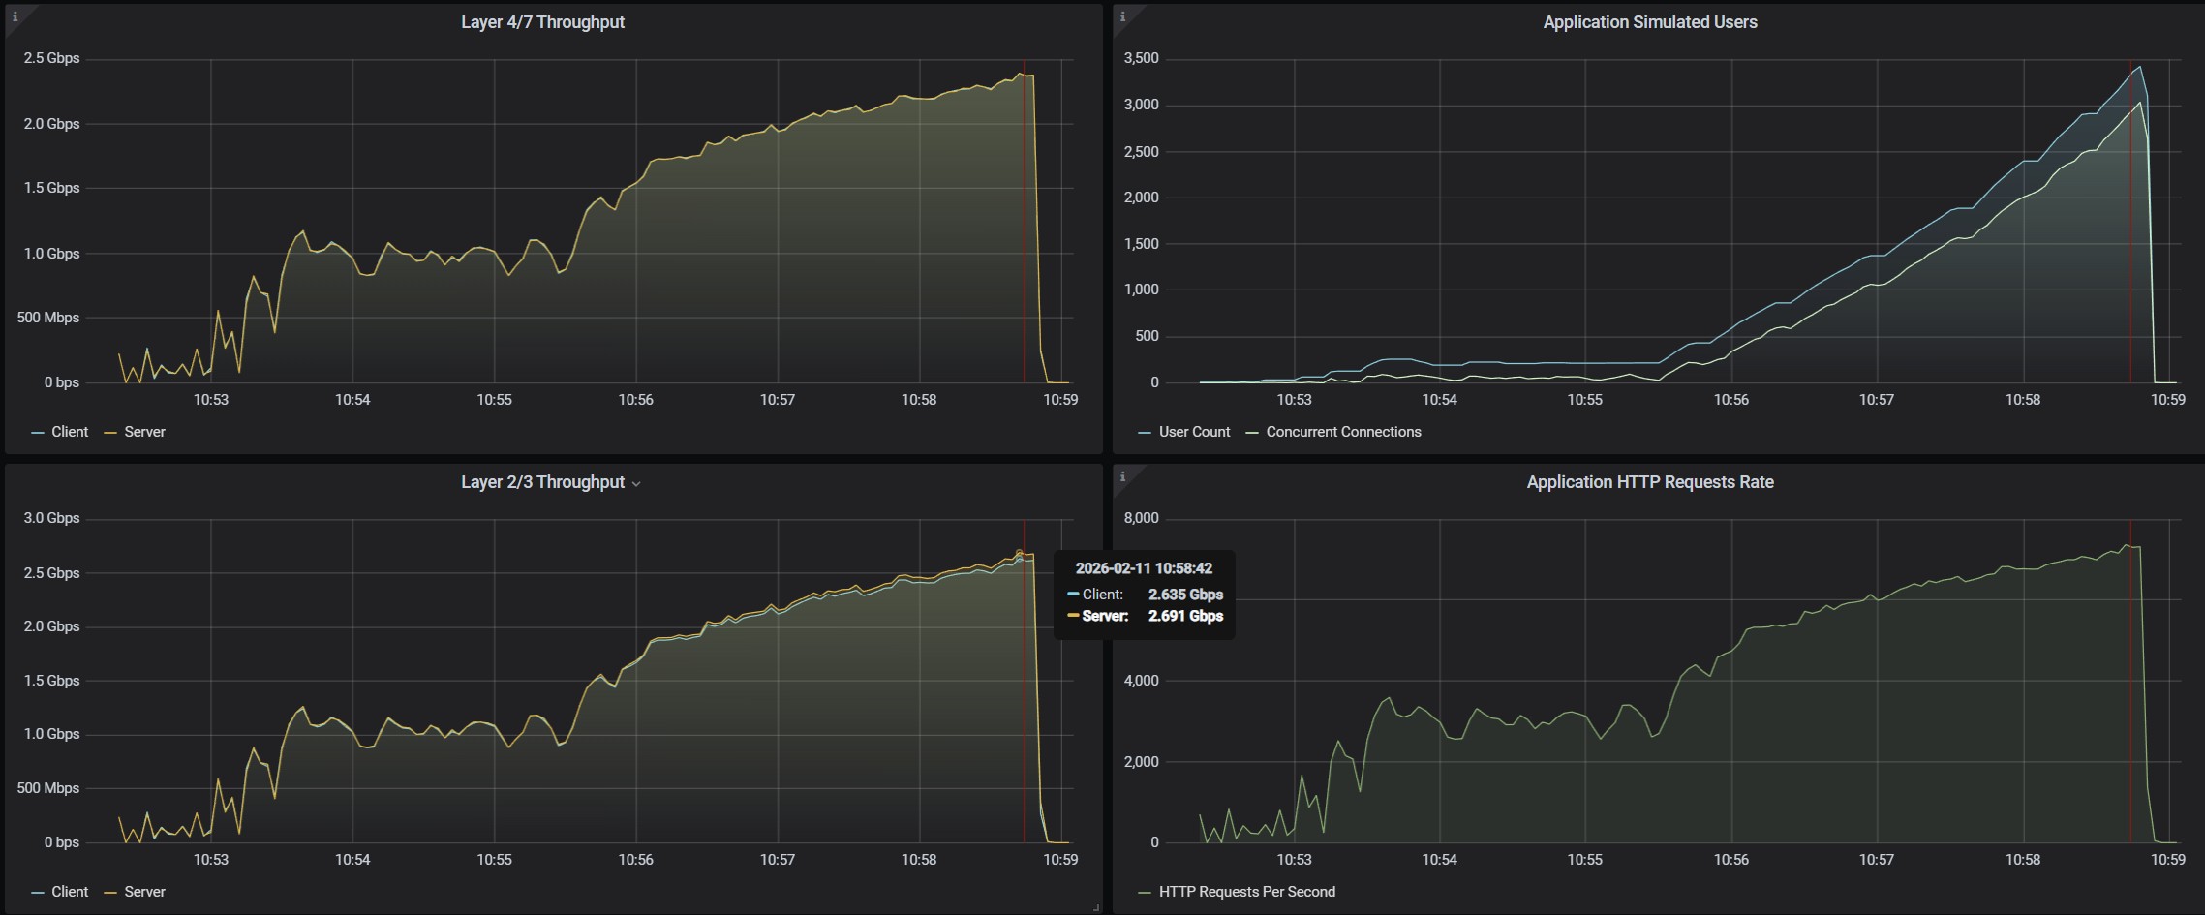Click the info icon on Application Simulated Users panel
Image resolution: width=2205 pixels, height=915 pixels.
tap(1122, 16)
